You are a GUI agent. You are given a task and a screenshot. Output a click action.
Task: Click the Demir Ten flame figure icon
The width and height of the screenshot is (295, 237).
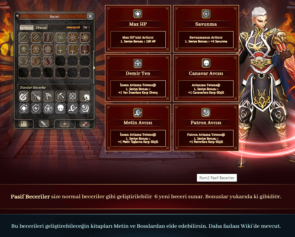point(138,63)
